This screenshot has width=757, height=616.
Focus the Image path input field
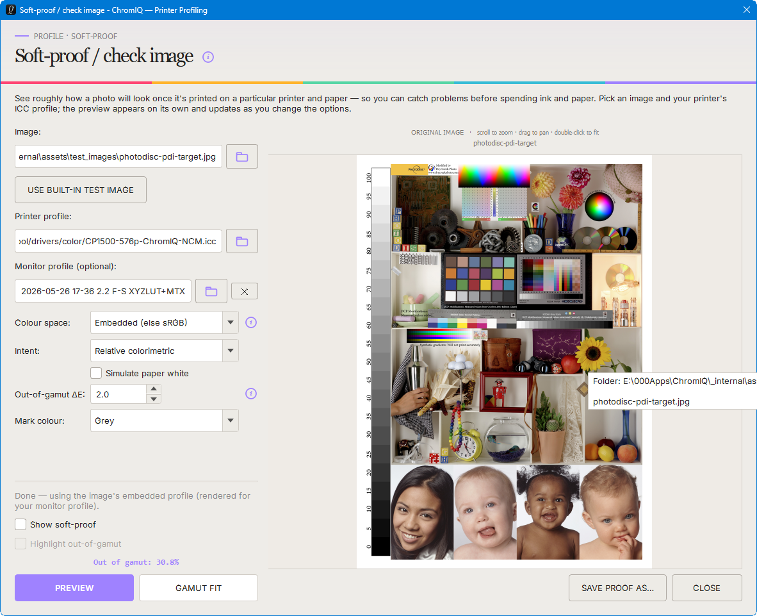click(x=118, y=156)
